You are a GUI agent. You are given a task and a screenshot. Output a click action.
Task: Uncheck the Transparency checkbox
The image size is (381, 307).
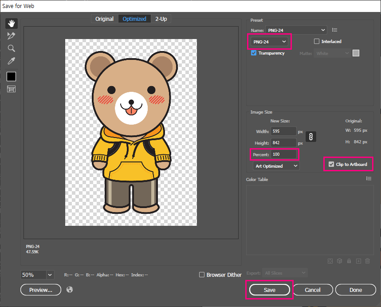pyautogui.click(x=254, y=53)
